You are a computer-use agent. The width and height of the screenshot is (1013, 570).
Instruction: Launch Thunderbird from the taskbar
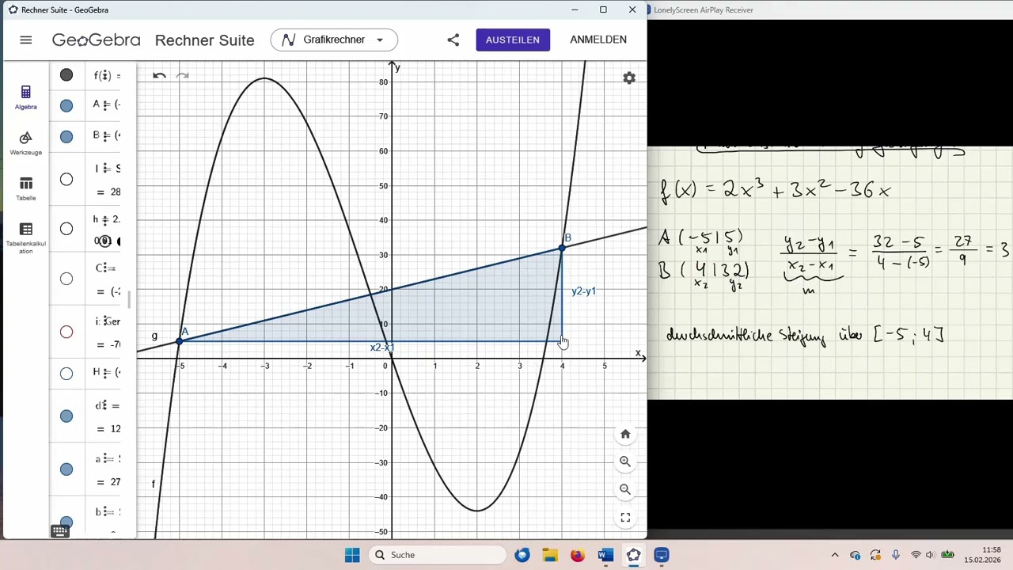[522, 555]
